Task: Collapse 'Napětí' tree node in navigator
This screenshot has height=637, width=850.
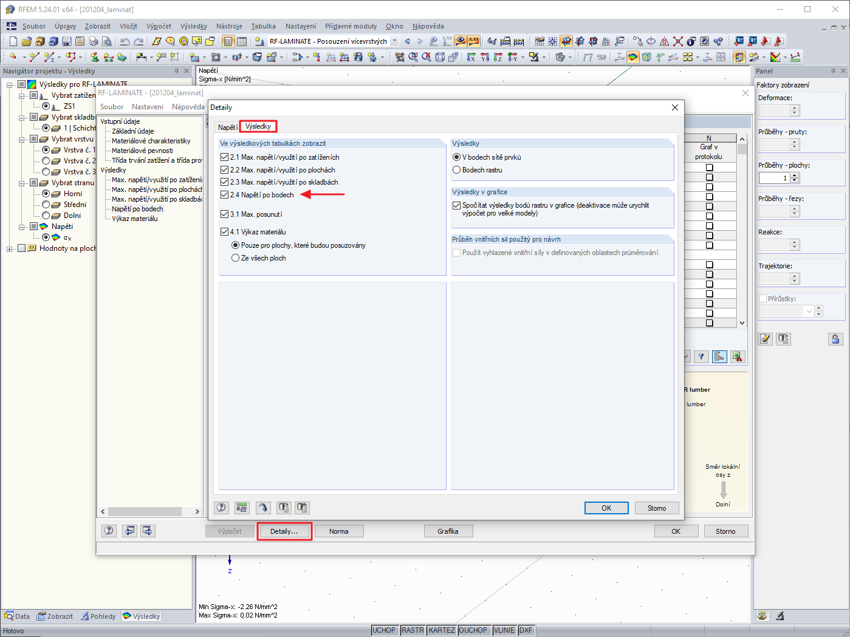Action: click(22, 227)
